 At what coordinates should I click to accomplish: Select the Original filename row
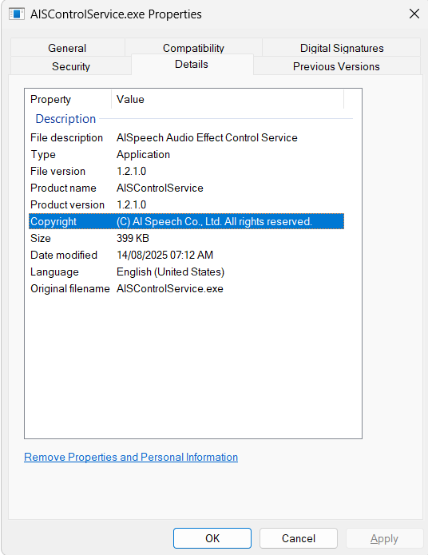[186, 289]
